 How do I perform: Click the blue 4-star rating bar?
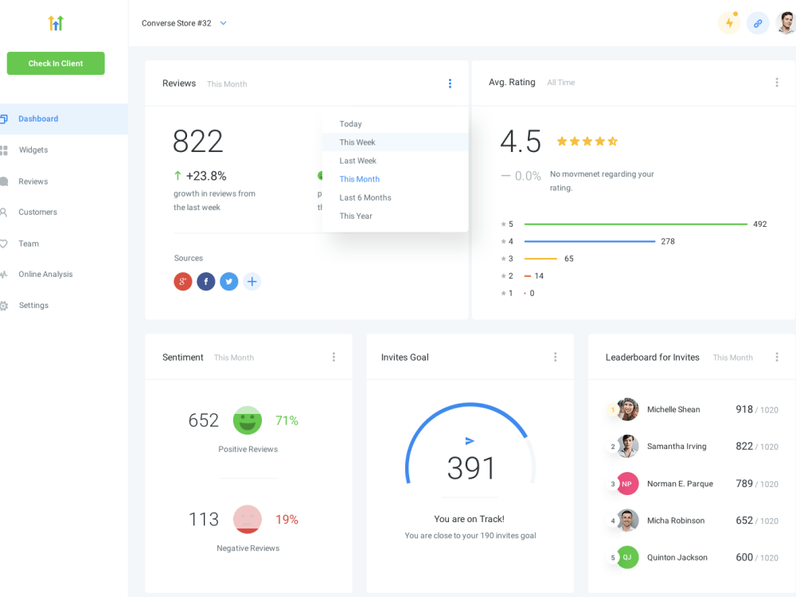pos(589,241)
